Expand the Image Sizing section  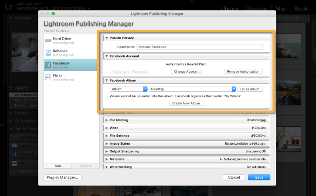click(x=107, y=143)
